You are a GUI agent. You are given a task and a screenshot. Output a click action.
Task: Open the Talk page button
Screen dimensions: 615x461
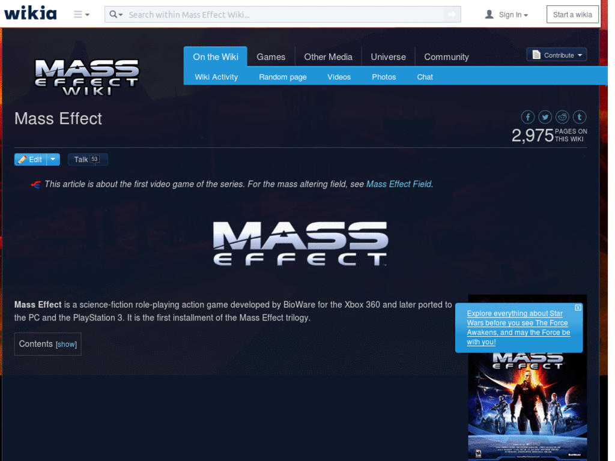point(88,160)
